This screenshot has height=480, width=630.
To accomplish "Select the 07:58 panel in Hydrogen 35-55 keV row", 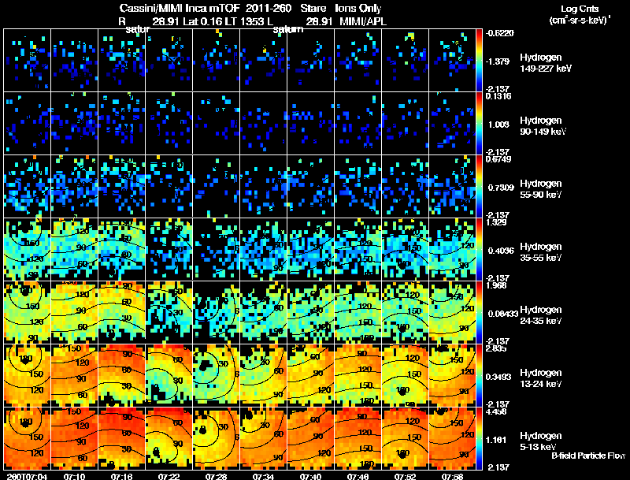I will 453,249.
